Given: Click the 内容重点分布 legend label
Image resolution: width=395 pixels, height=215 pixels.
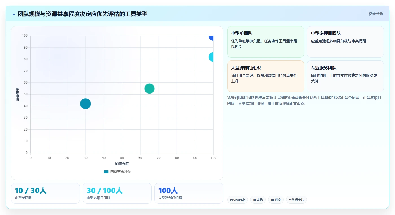Looking at the screenshot, I should coord(120,171).
